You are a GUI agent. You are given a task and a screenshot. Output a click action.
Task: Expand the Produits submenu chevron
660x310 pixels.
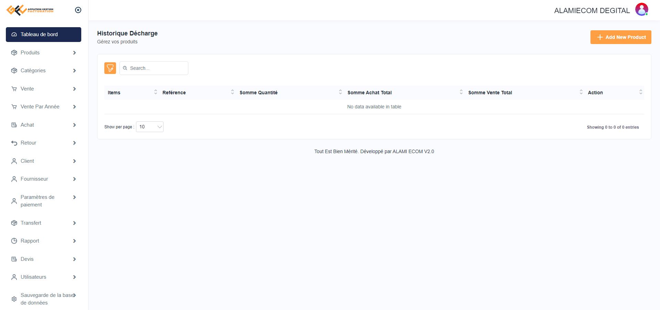74,53
